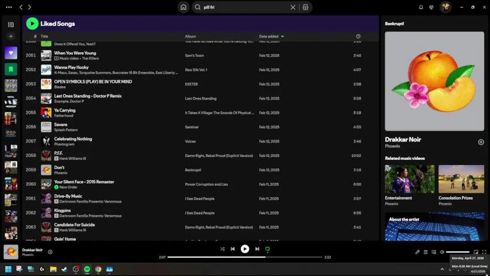490x276 pixels.
Task: Open Your Episodes green bookmark tile
Action: pyautogui.click(x=11, y=69)
